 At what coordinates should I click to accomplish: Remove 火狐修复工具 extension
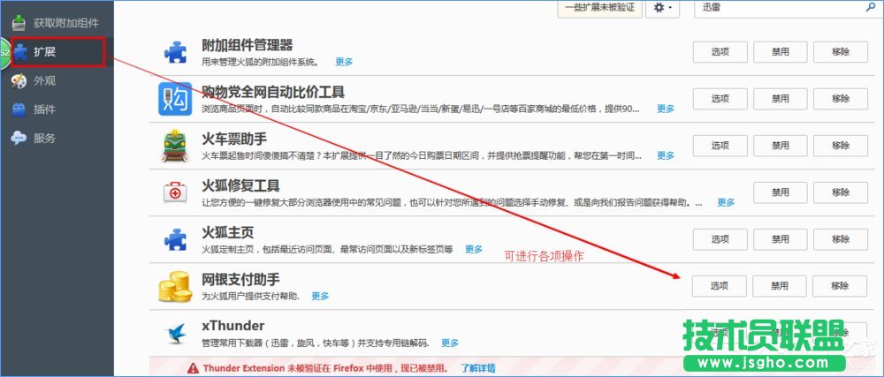point(841,192)
